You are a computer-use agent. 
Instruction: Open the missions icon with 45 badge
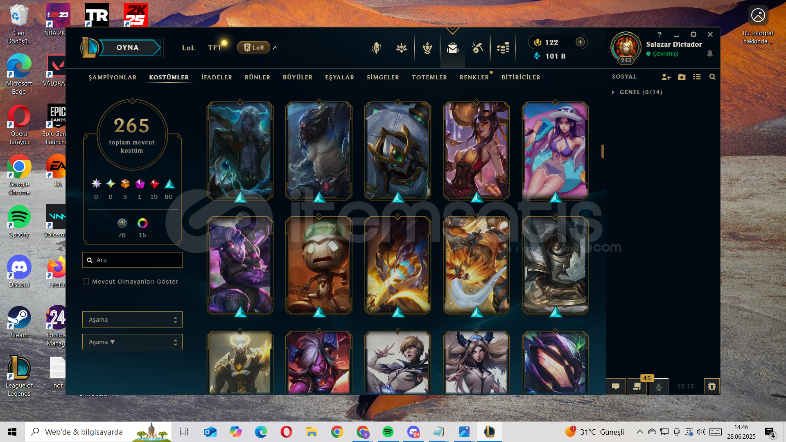pyautogui.click(x=637, y=386)
